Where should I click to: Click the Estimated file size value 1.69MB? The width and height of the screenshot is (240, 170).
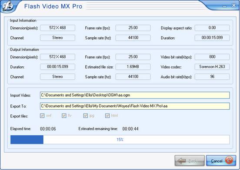(x=133, y=67)
